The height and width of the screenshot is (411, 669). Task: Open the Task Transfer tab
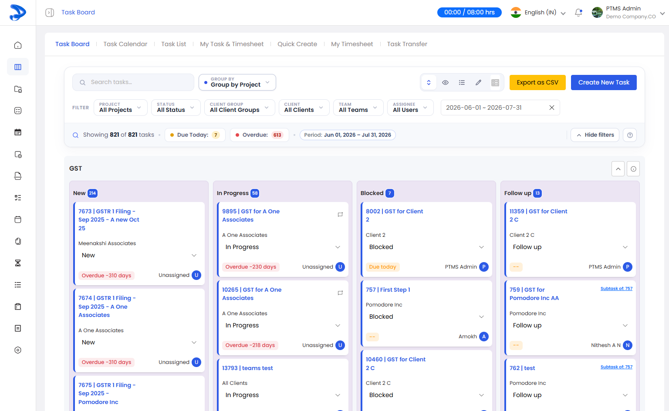407,44
